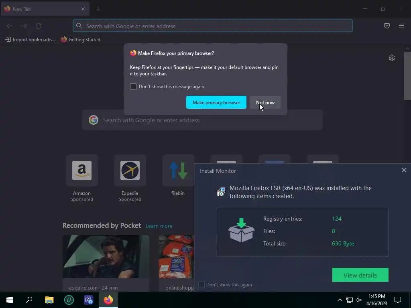Screen dimensions: 411x308
Task: Click the Firefox taskbar icon
Action: click(x=108, y=300)
